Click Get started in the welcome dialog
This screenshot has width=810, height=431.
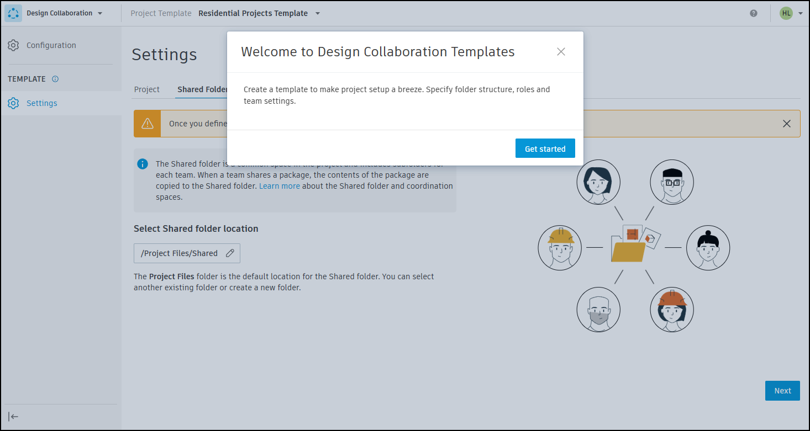point(545,148)
